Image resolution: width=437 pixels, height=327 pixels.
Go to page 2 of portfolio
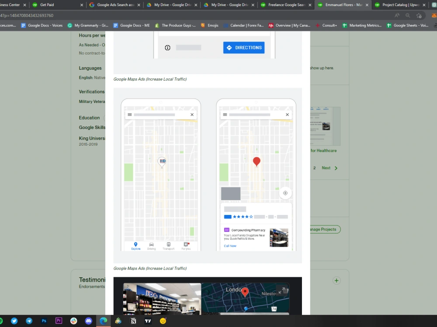(314, 168)
